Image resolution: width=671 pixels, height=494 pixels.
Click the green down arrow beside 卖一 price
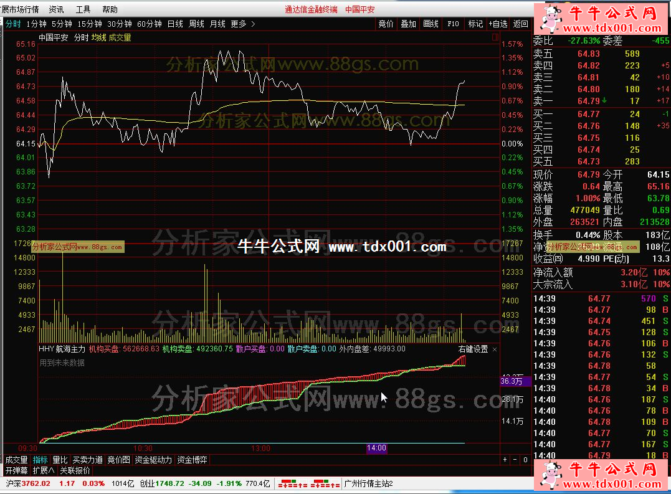pos(604,100)
